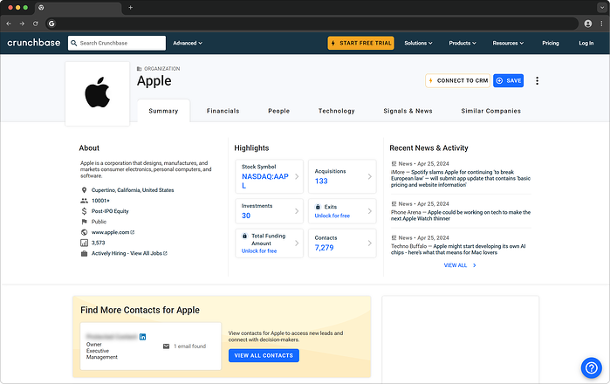Click the browser back arrow
Screen dimensions: 610x384
coord(9,23)
